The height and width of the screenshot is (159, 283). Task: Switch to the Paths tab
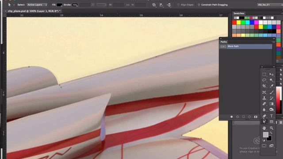pyautogui.click(x=223, y=42)
